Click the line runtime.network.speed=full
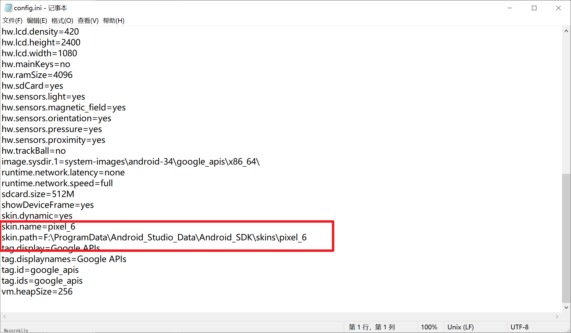The width and height of the screenshot is (571, 333). click(57, 183)
